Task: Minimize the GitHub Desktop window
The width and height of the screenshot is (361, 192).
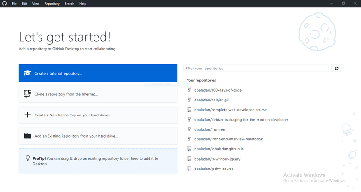Action: (x=332, y=3)
